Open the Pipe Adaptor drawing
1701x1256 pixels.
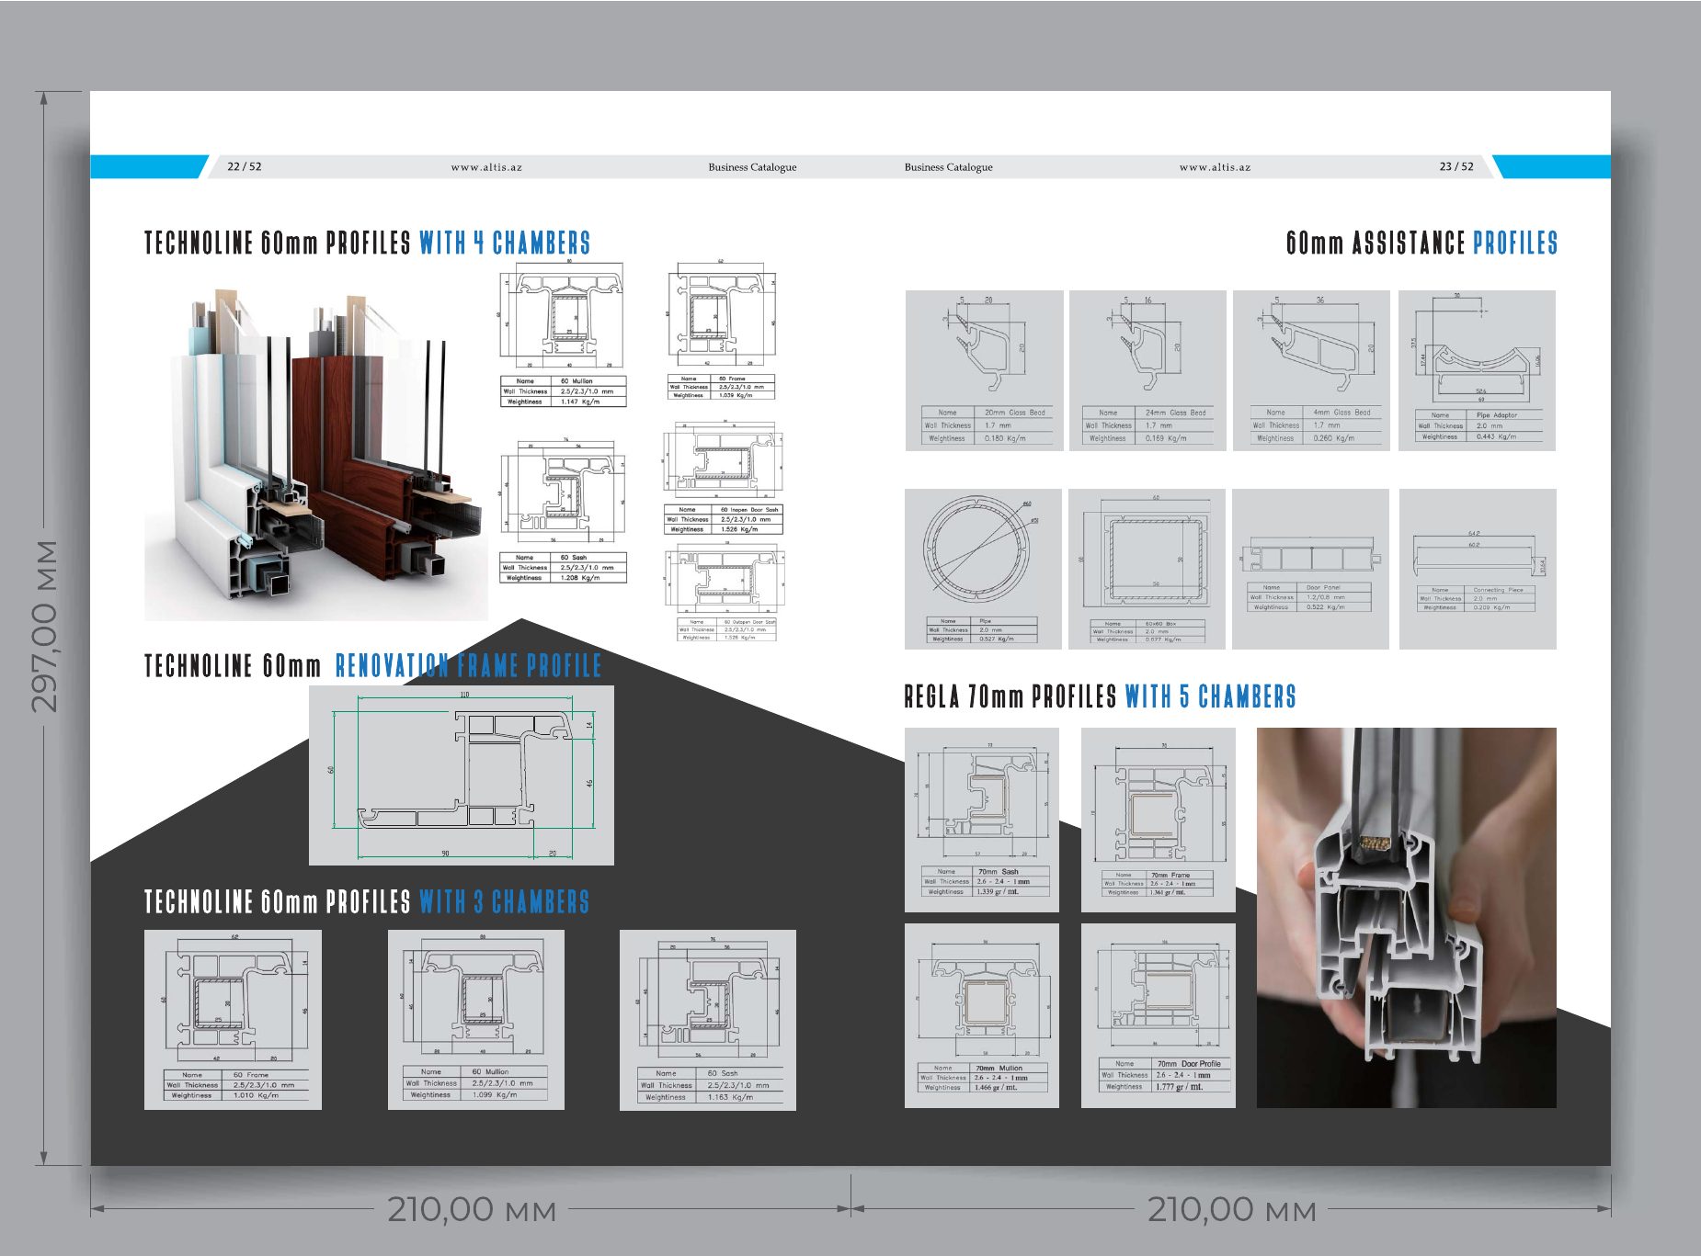pos(1477,370)
